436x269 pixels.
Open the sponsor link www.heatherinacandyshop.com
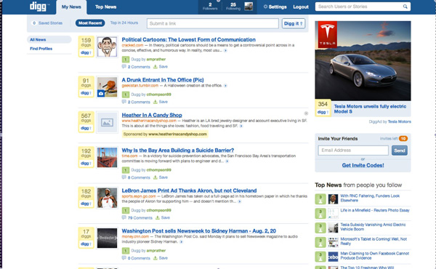coord(177,134)
